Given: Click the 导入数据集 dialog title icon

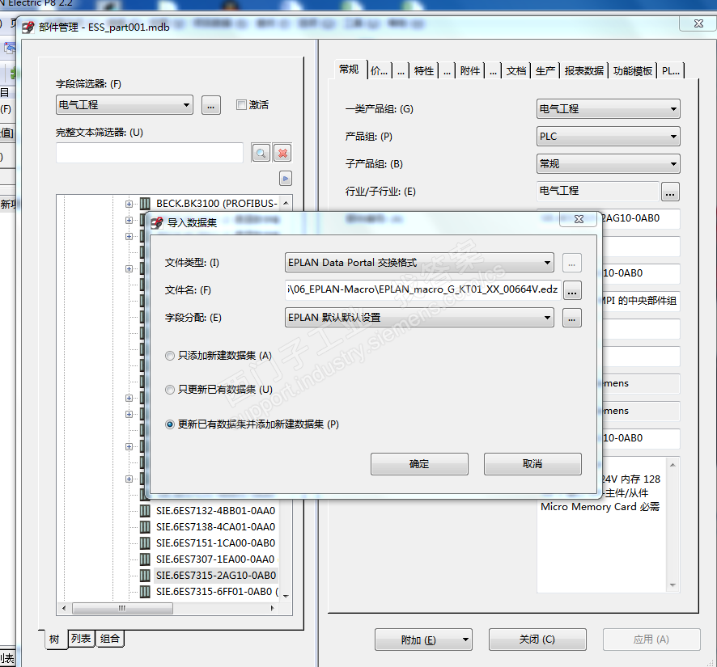Looking at the screenshot, I should [157, 223].
